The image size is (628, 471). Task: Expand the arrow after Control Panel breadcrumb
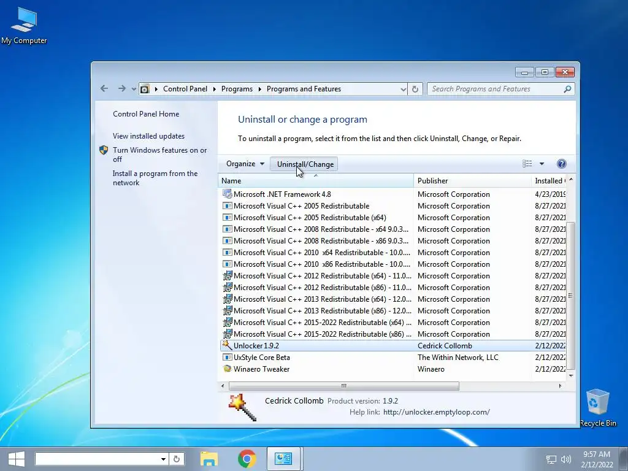click(214, 89)
